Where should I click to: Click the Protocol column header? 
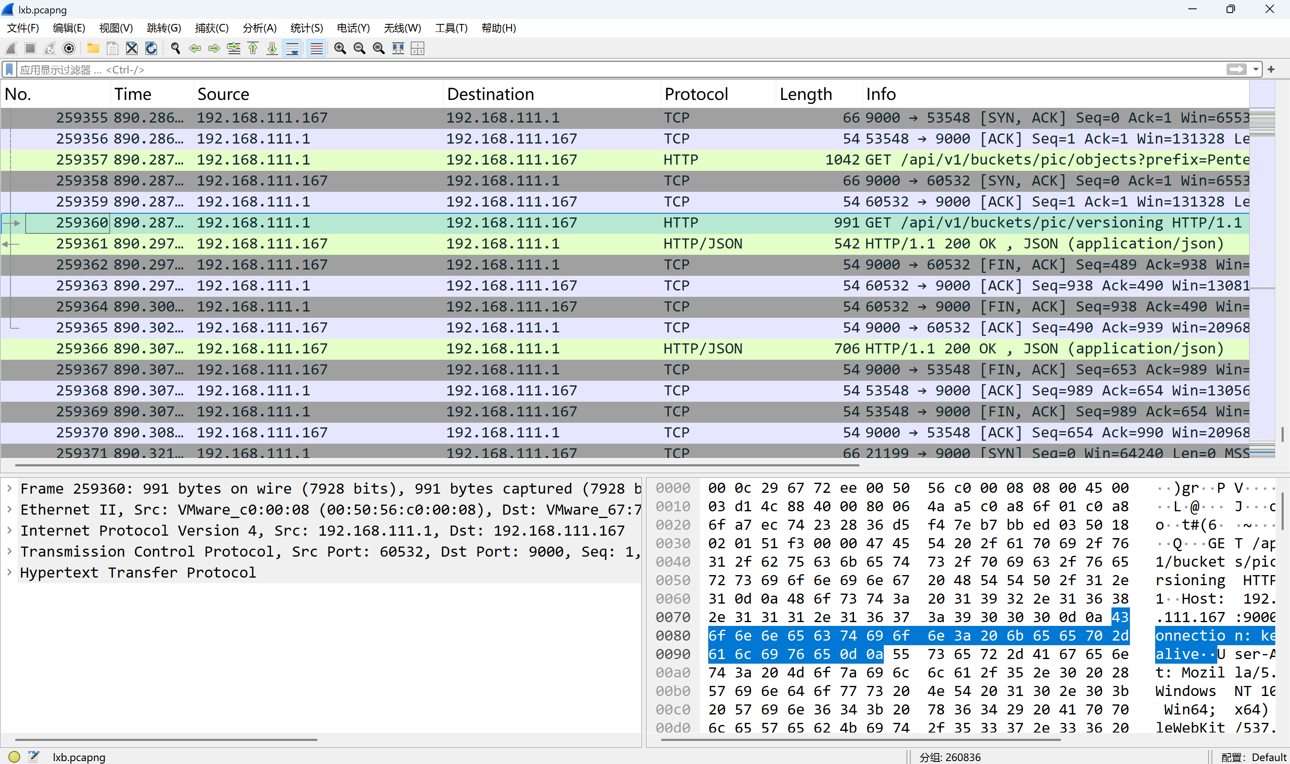pos(696,94)
